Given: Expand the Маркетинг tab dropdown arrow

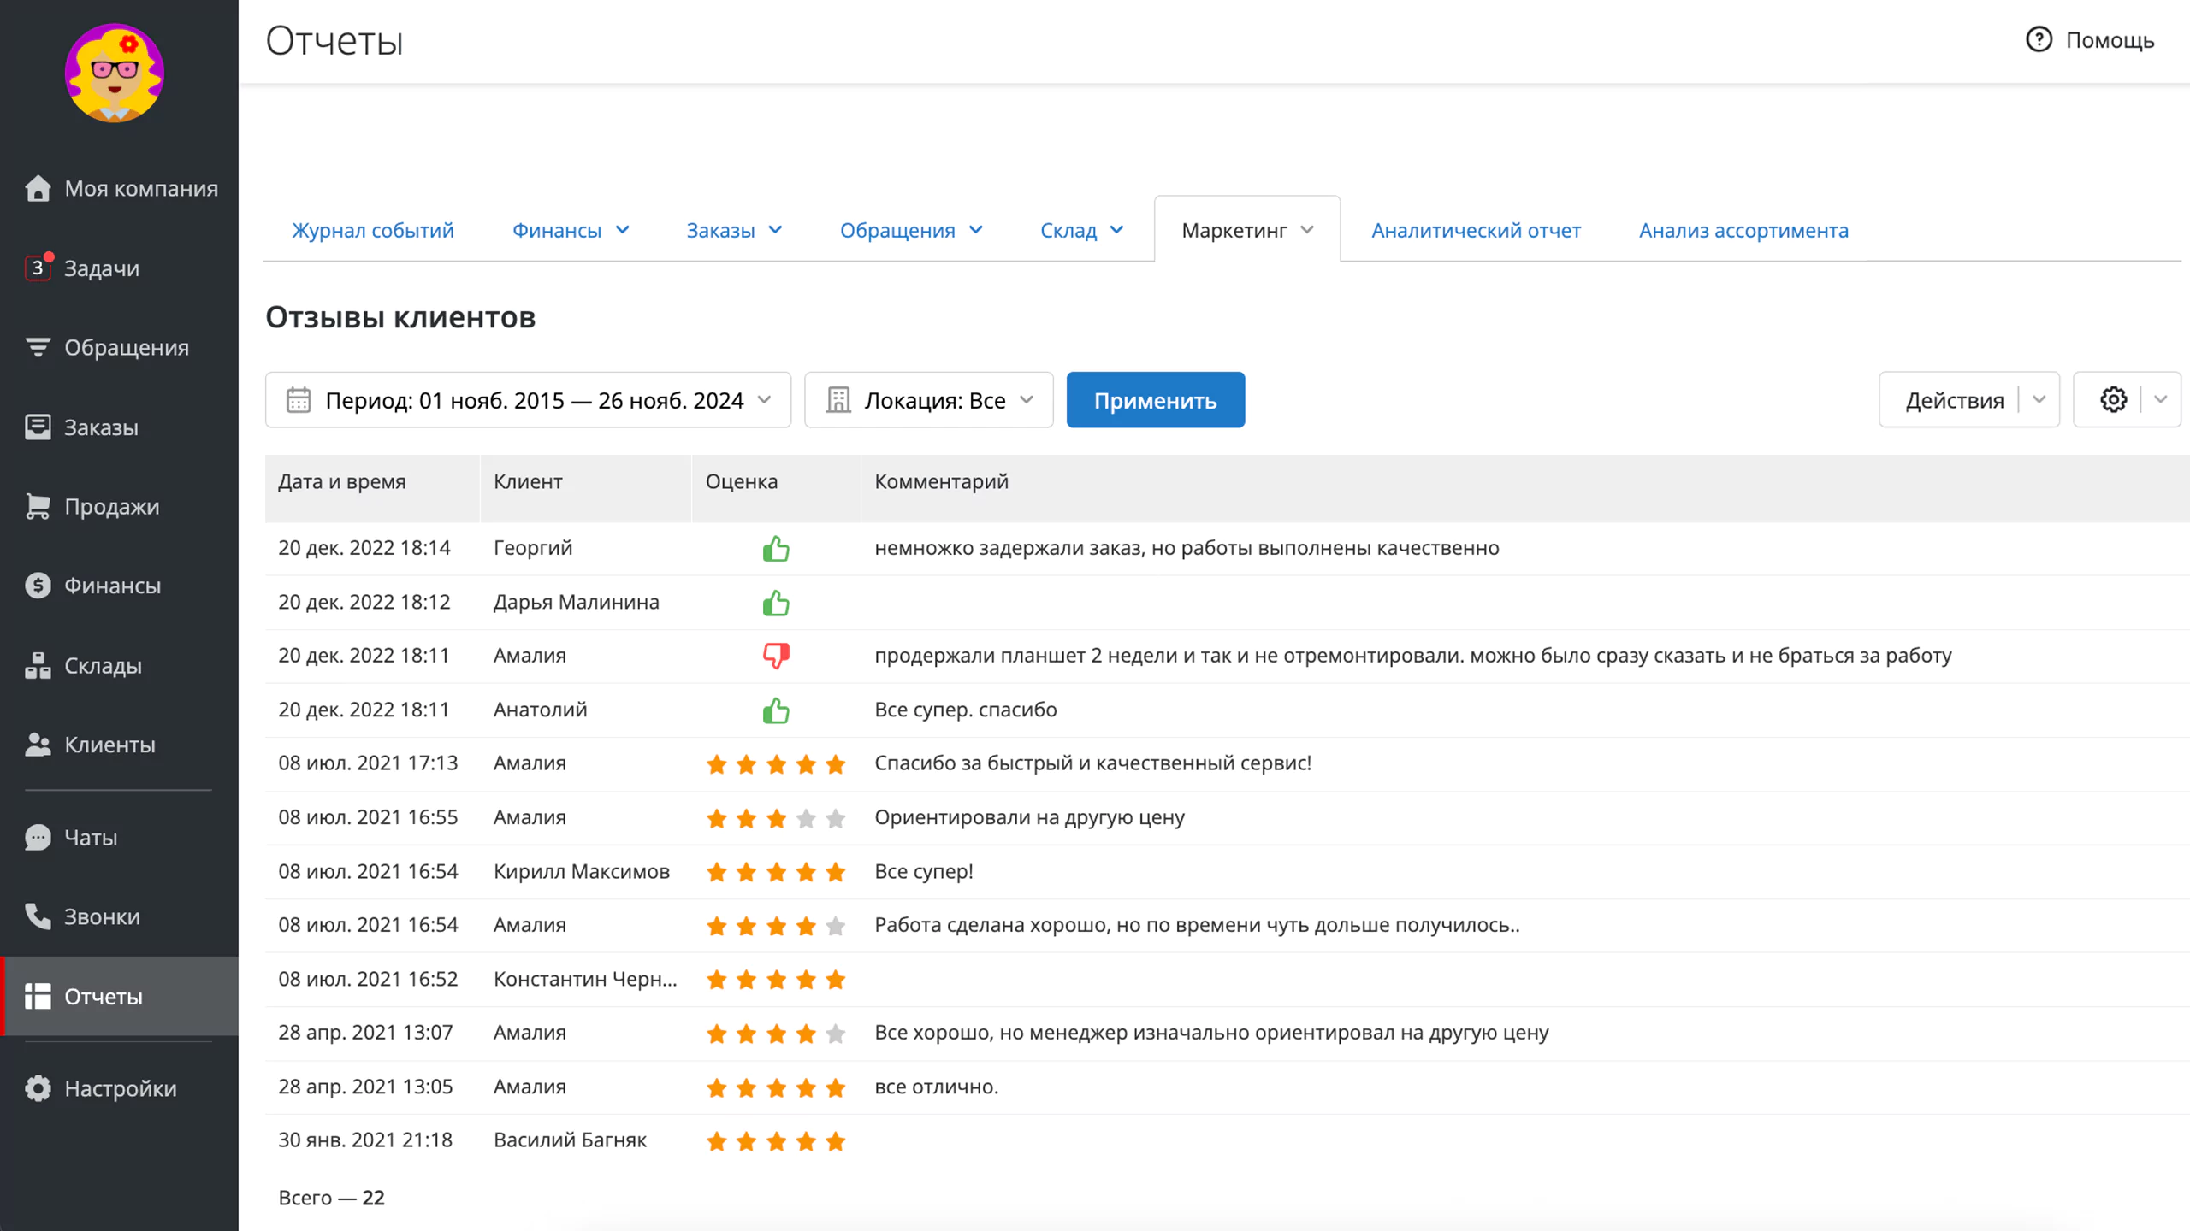Looking at the screenshot, I should click(1307, 230).
